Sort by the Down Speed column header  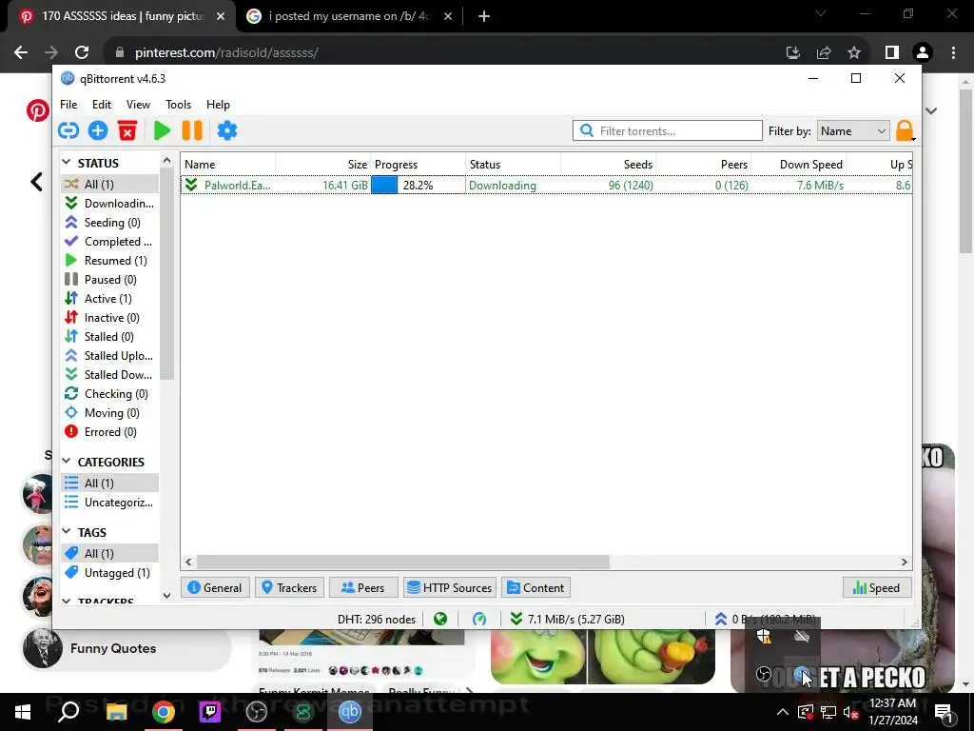pyautogui.click(x=798, y=164)
